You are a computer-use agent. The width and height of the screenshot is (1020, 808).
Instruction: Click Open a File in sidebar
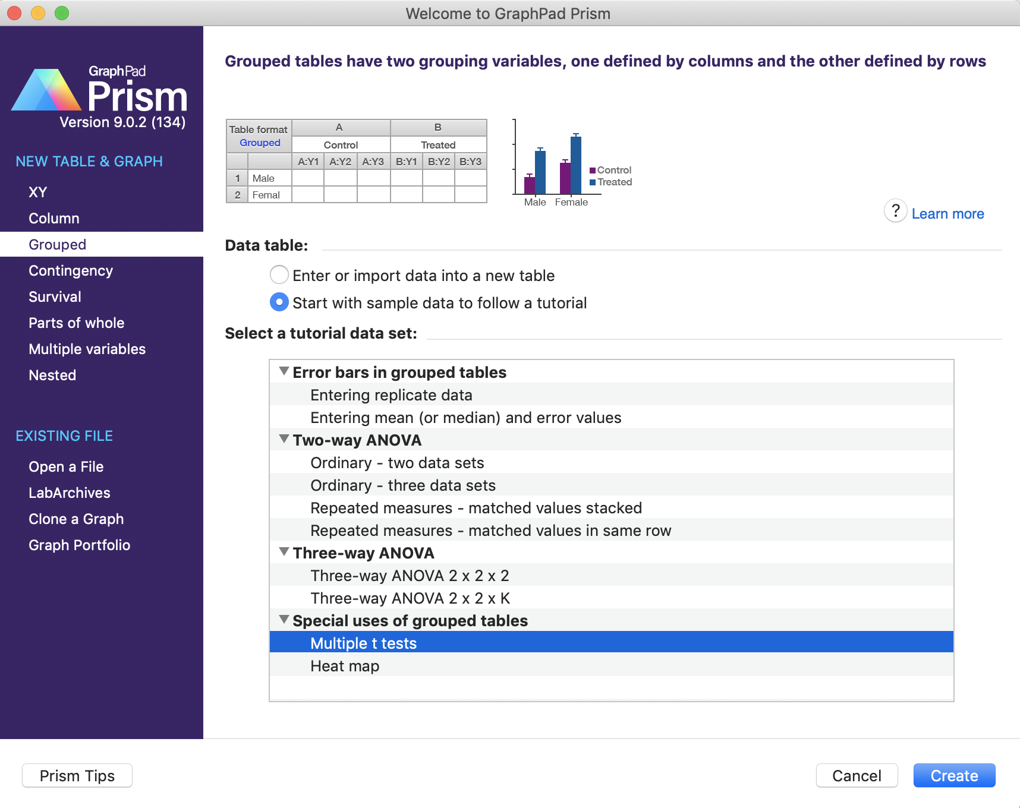[66, 466]
